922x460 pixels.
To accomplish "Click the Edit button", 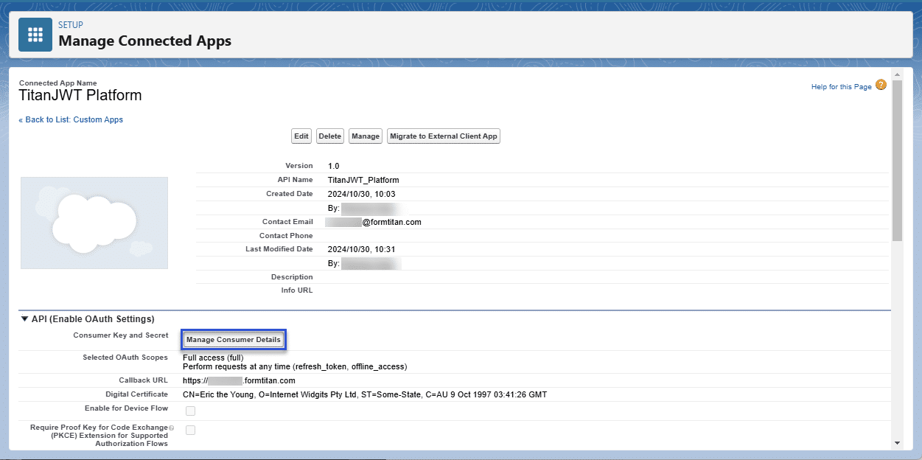I will [301, 136].
